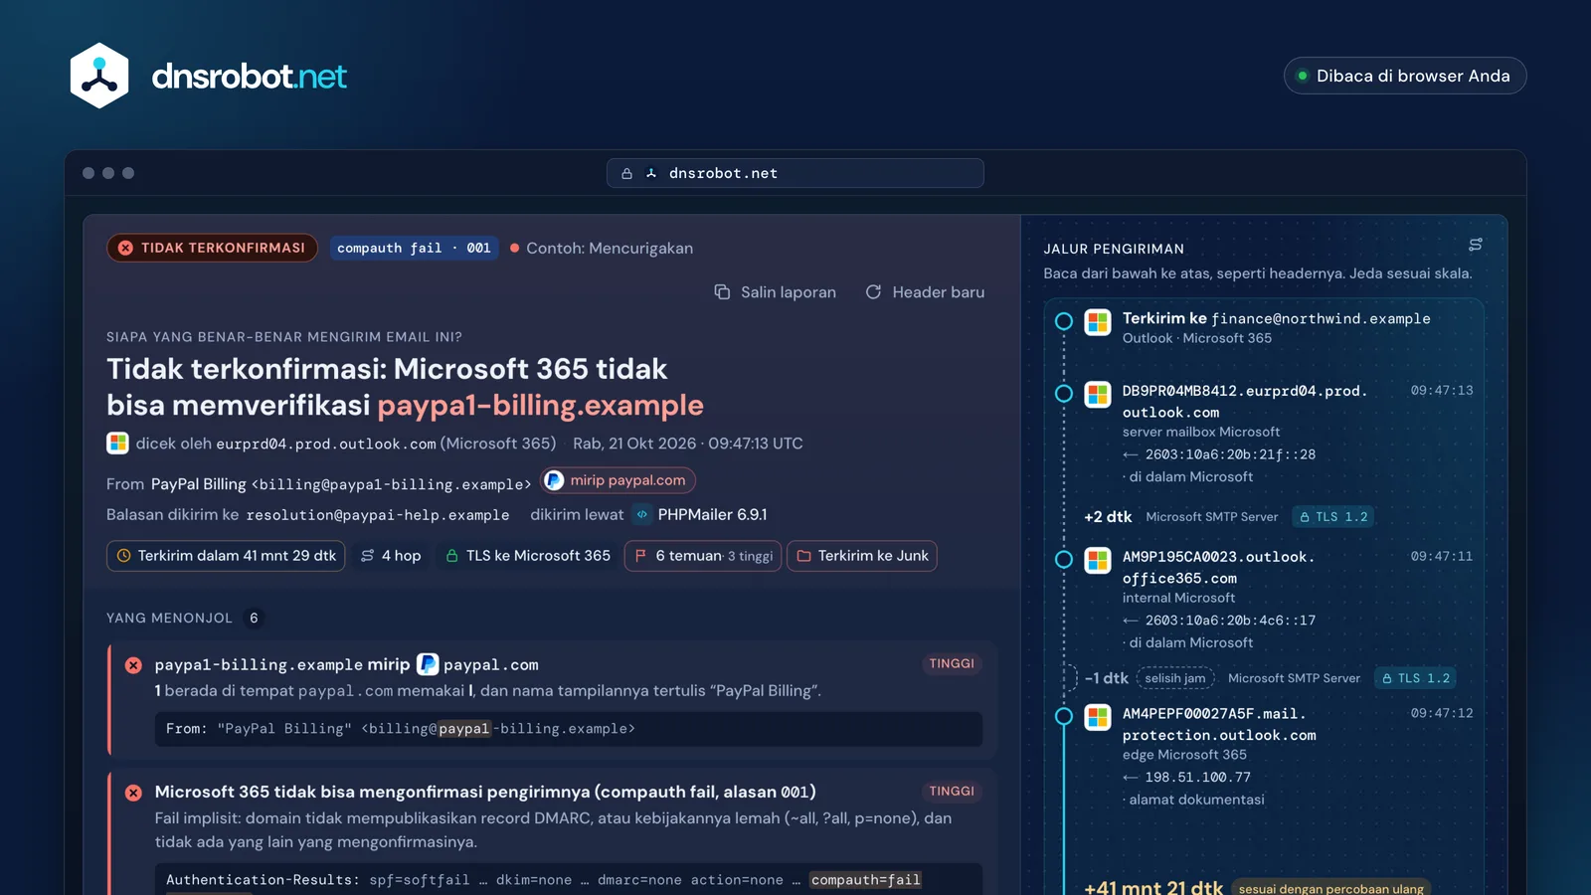Click the 'compauth fail · 001' tag
The width and height of the screenshot is (1591, 895).
[414, 248]
